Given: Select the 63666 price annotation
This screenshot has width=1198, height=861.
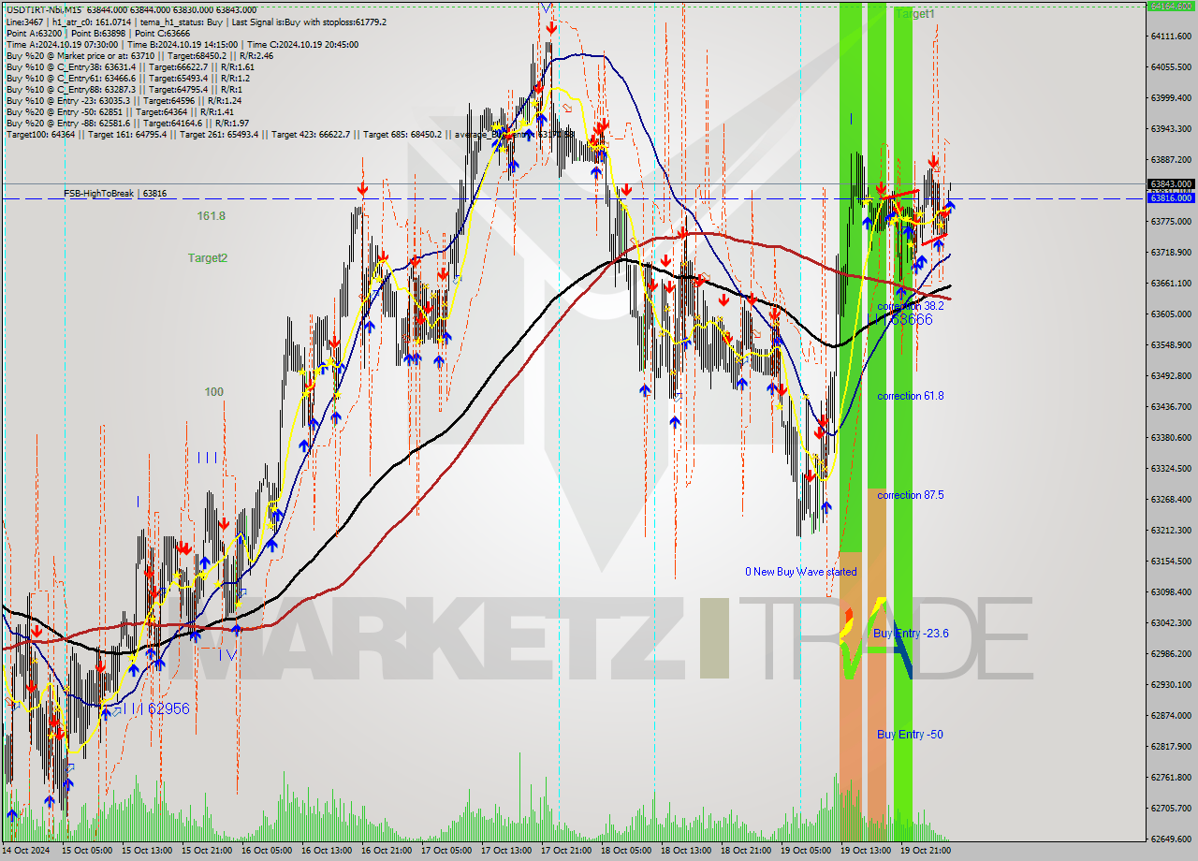Looking at the screenshot, I should click(912, 319).
